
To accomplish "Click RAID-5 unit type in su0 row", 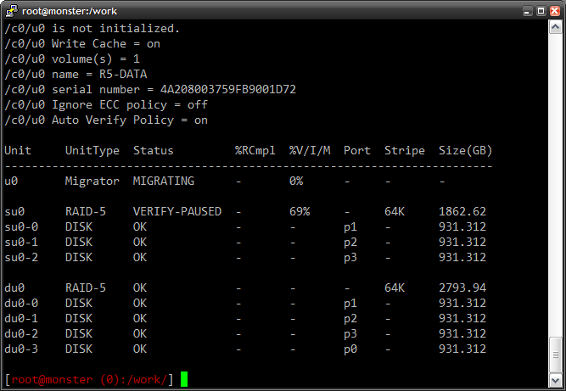I will tap(86, 212).
